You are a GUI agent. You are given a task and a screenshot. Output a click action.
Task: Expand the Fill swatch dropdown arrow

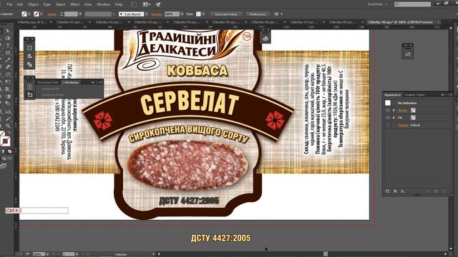tap(29, 14)
